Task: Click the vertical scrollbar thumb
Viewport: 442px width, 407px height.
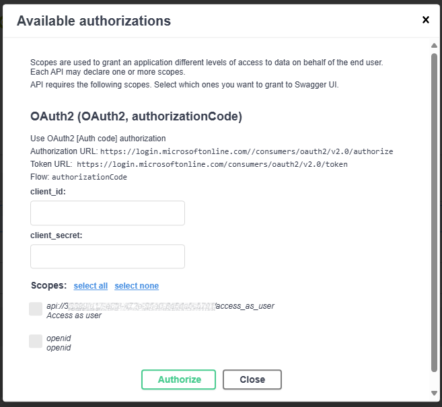Action: click(434, 213)
